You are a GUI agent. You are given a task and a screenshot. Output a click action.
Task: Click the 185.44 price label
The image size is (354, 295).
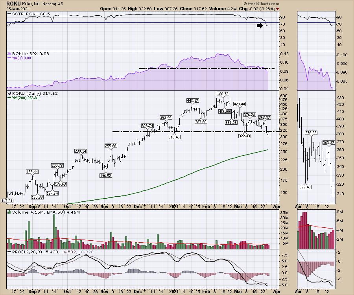[x=32, y=172]
